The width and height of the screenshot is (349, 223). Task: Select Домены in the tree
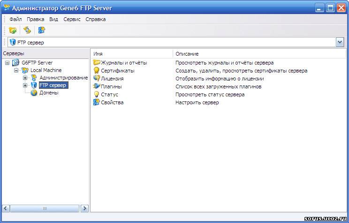click(x=49, y=93)
